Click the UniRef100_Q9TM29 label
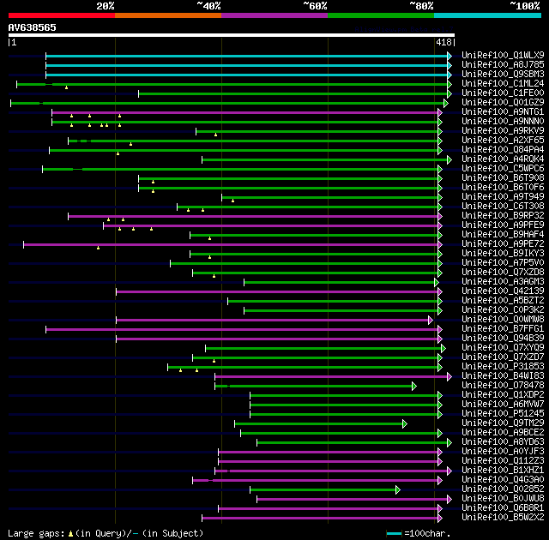Viewport: 549px width, 540px height. click(503, 423)
